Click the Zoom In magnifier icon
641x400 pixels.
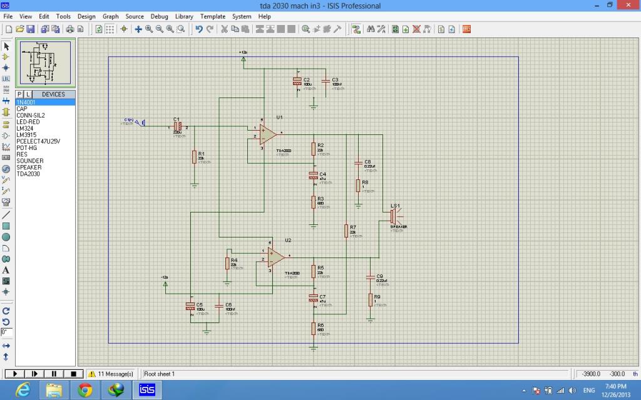149,29
